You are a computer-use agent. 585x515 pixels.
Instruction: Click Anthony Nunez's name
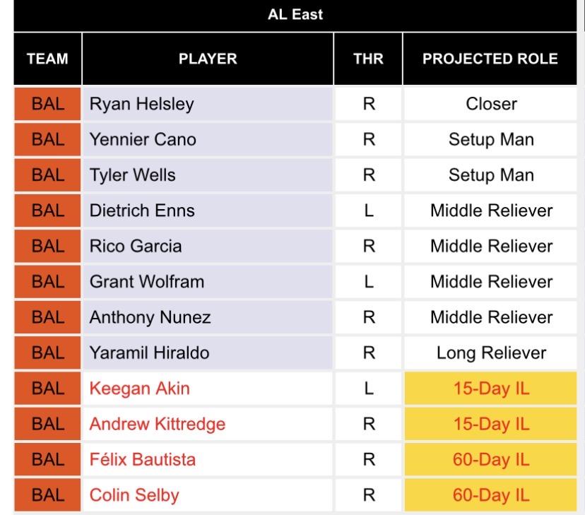(x=150, y=318)
